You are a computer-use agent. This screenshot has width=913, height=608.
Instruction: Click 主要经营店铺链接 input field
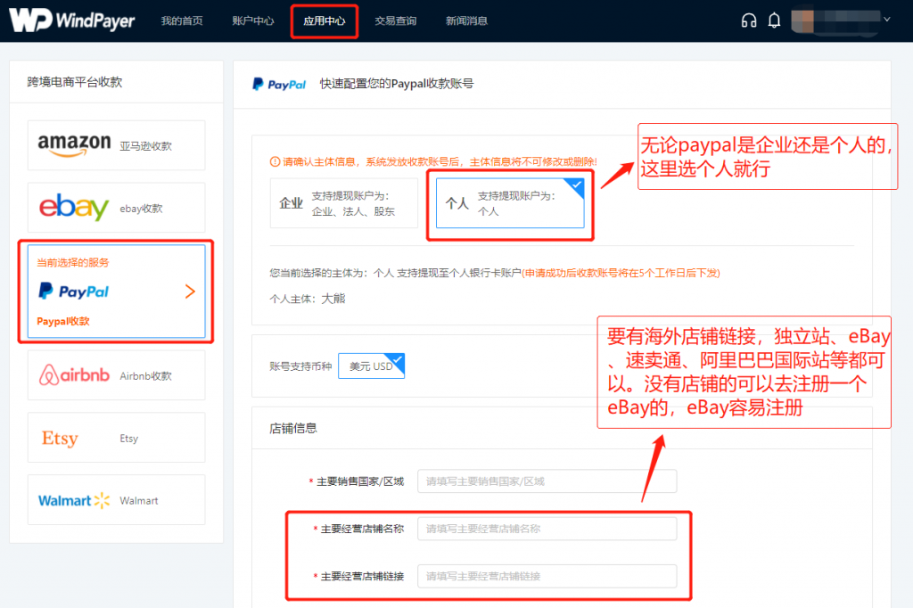point(547,576)
